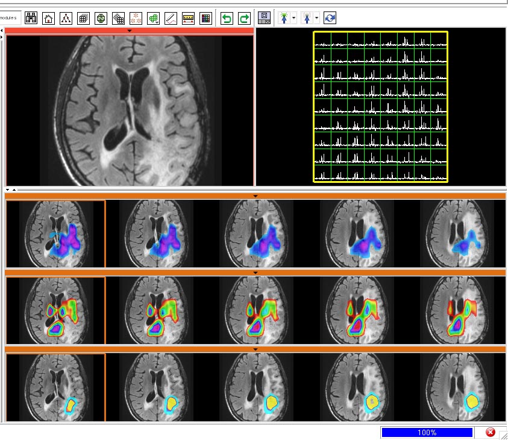The width and height of the screenshot is (508, 440).
Task: Click the blue refresh icon
Action: coord(330,18)
